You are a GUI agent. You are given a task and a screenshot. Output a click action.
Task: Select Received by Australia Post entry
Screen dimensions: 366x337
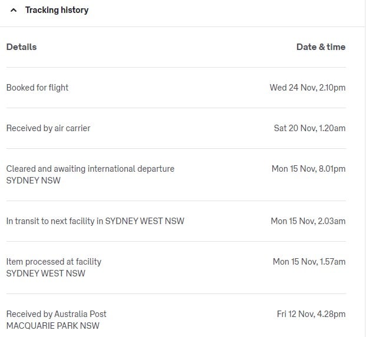click(x=56, y=314)
